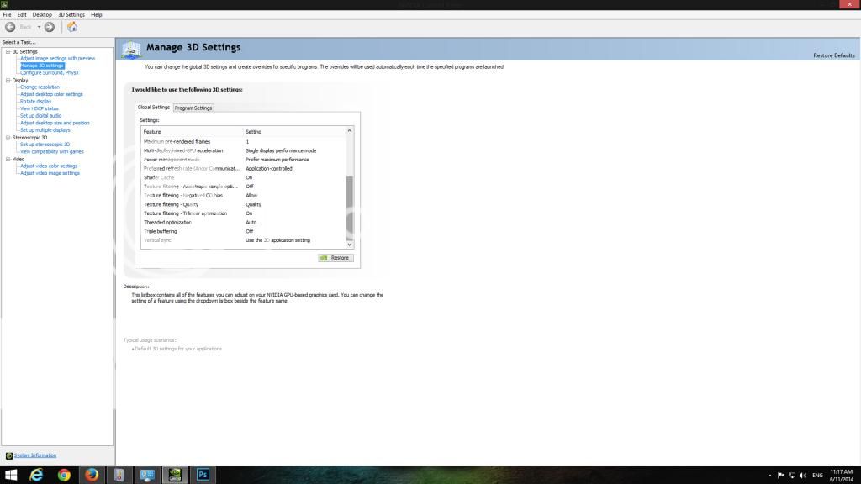Collapse the Stereoscopic 3D tree node

click(x=8, y=137)
